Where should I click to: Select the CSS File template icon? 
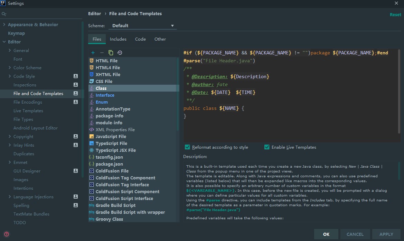pos(92,81)
